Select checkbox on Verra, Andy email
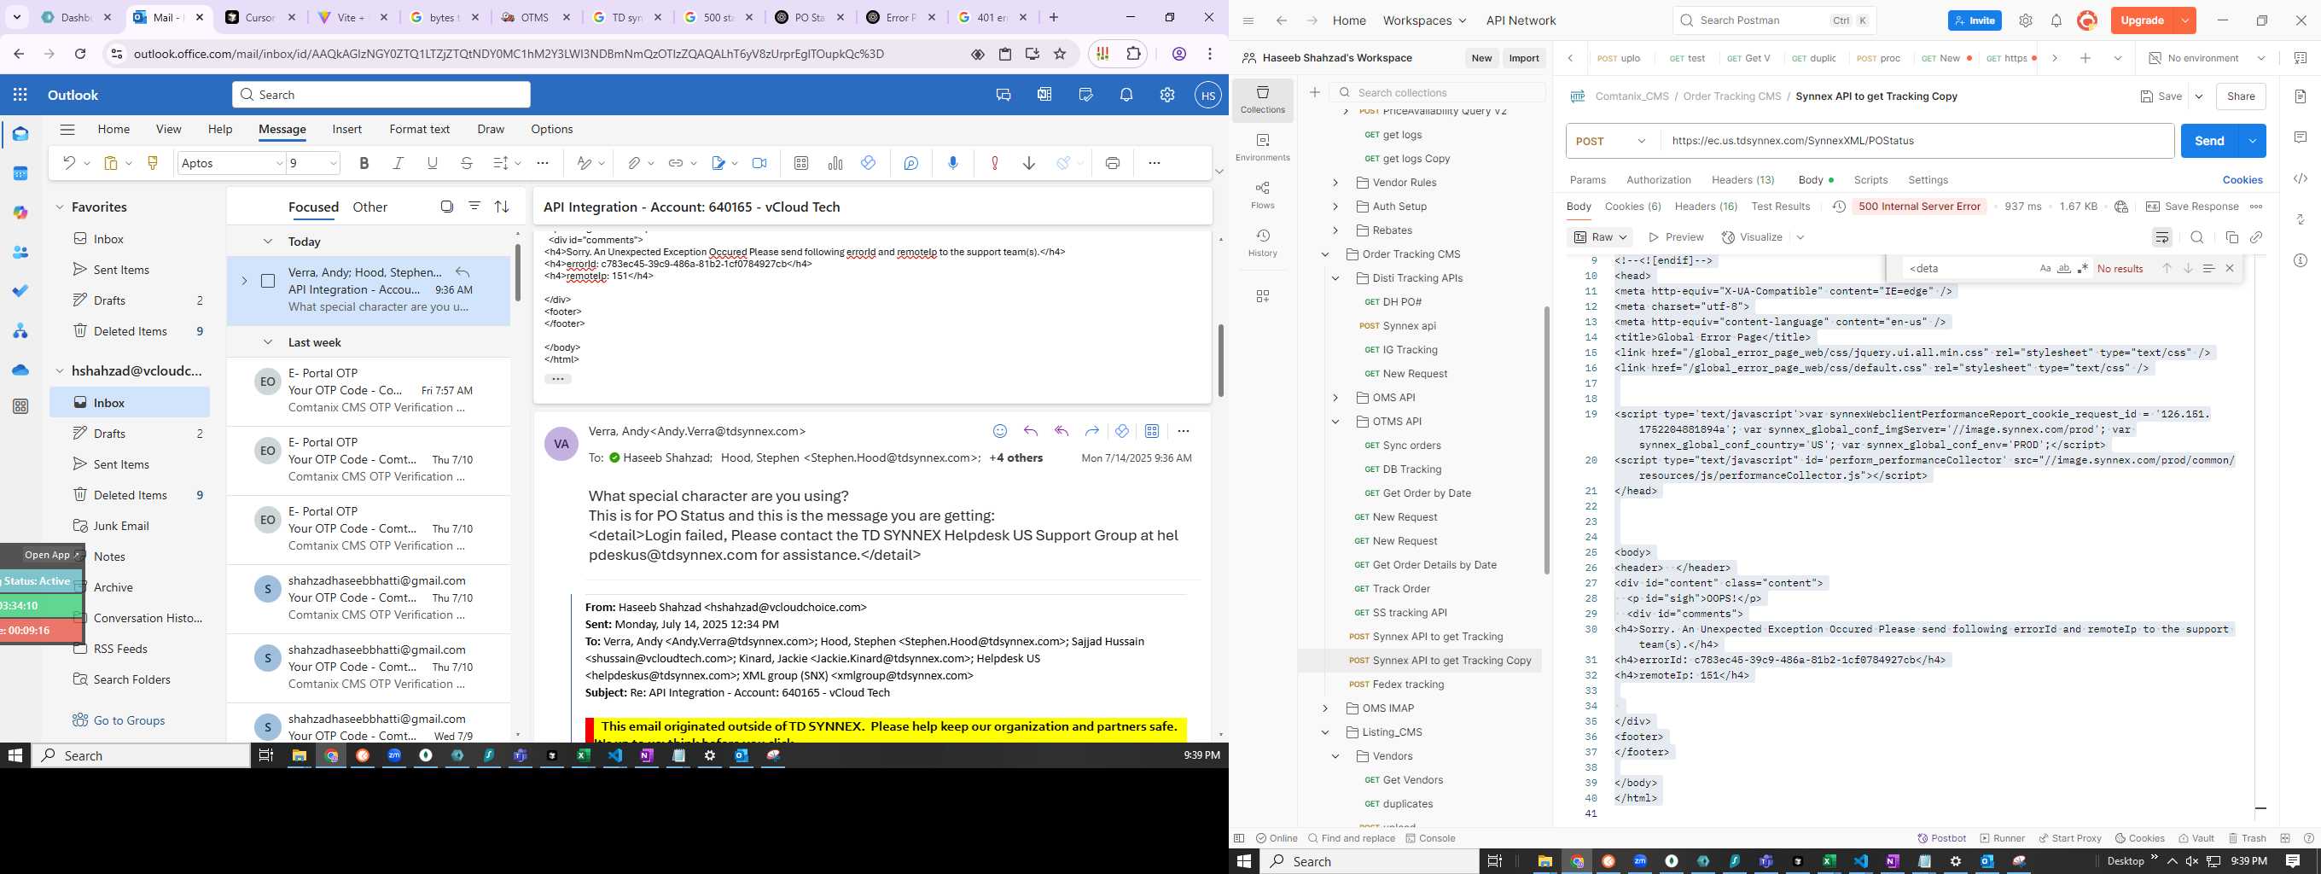The width and height of the screenshot is (2321, 874). click(268, 281)
